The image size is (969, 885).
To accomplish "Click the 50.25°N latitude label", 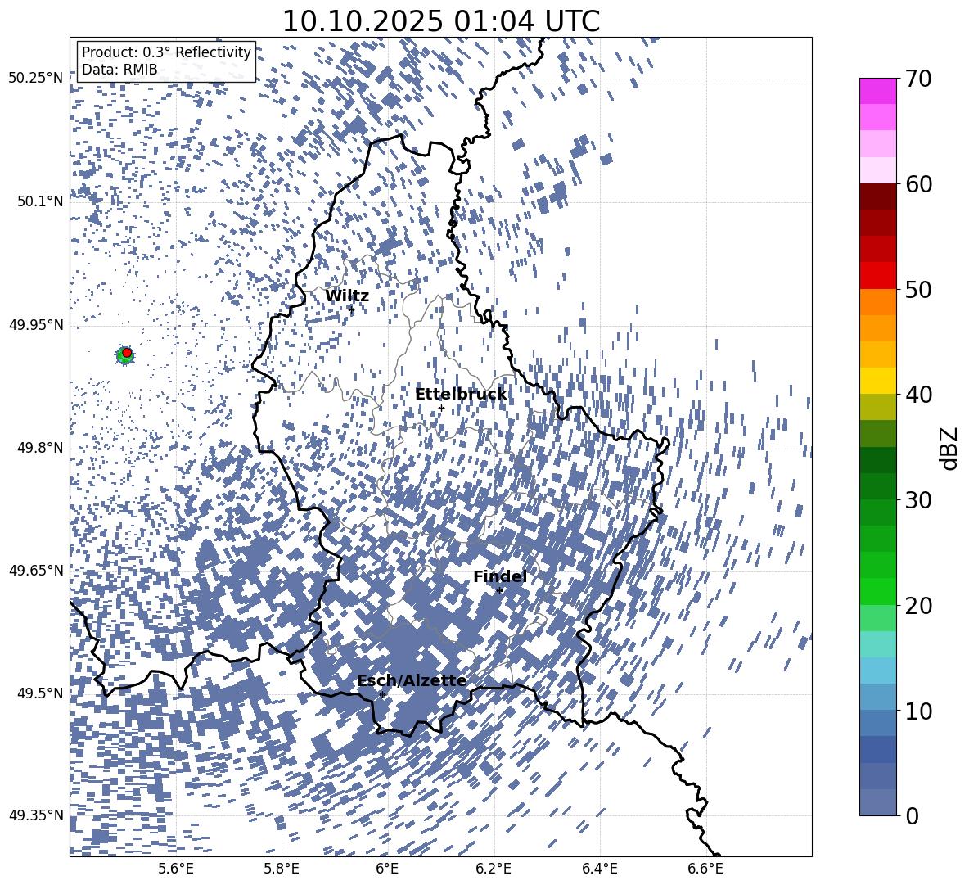I will pos(36,79).
